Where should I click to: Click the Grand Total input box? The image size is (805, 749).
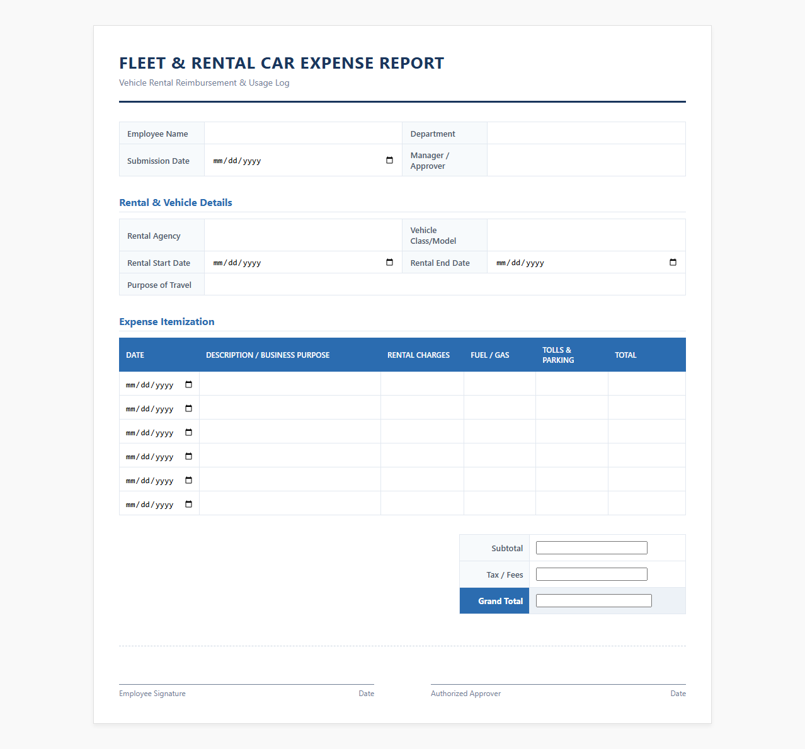click(594, 601)
